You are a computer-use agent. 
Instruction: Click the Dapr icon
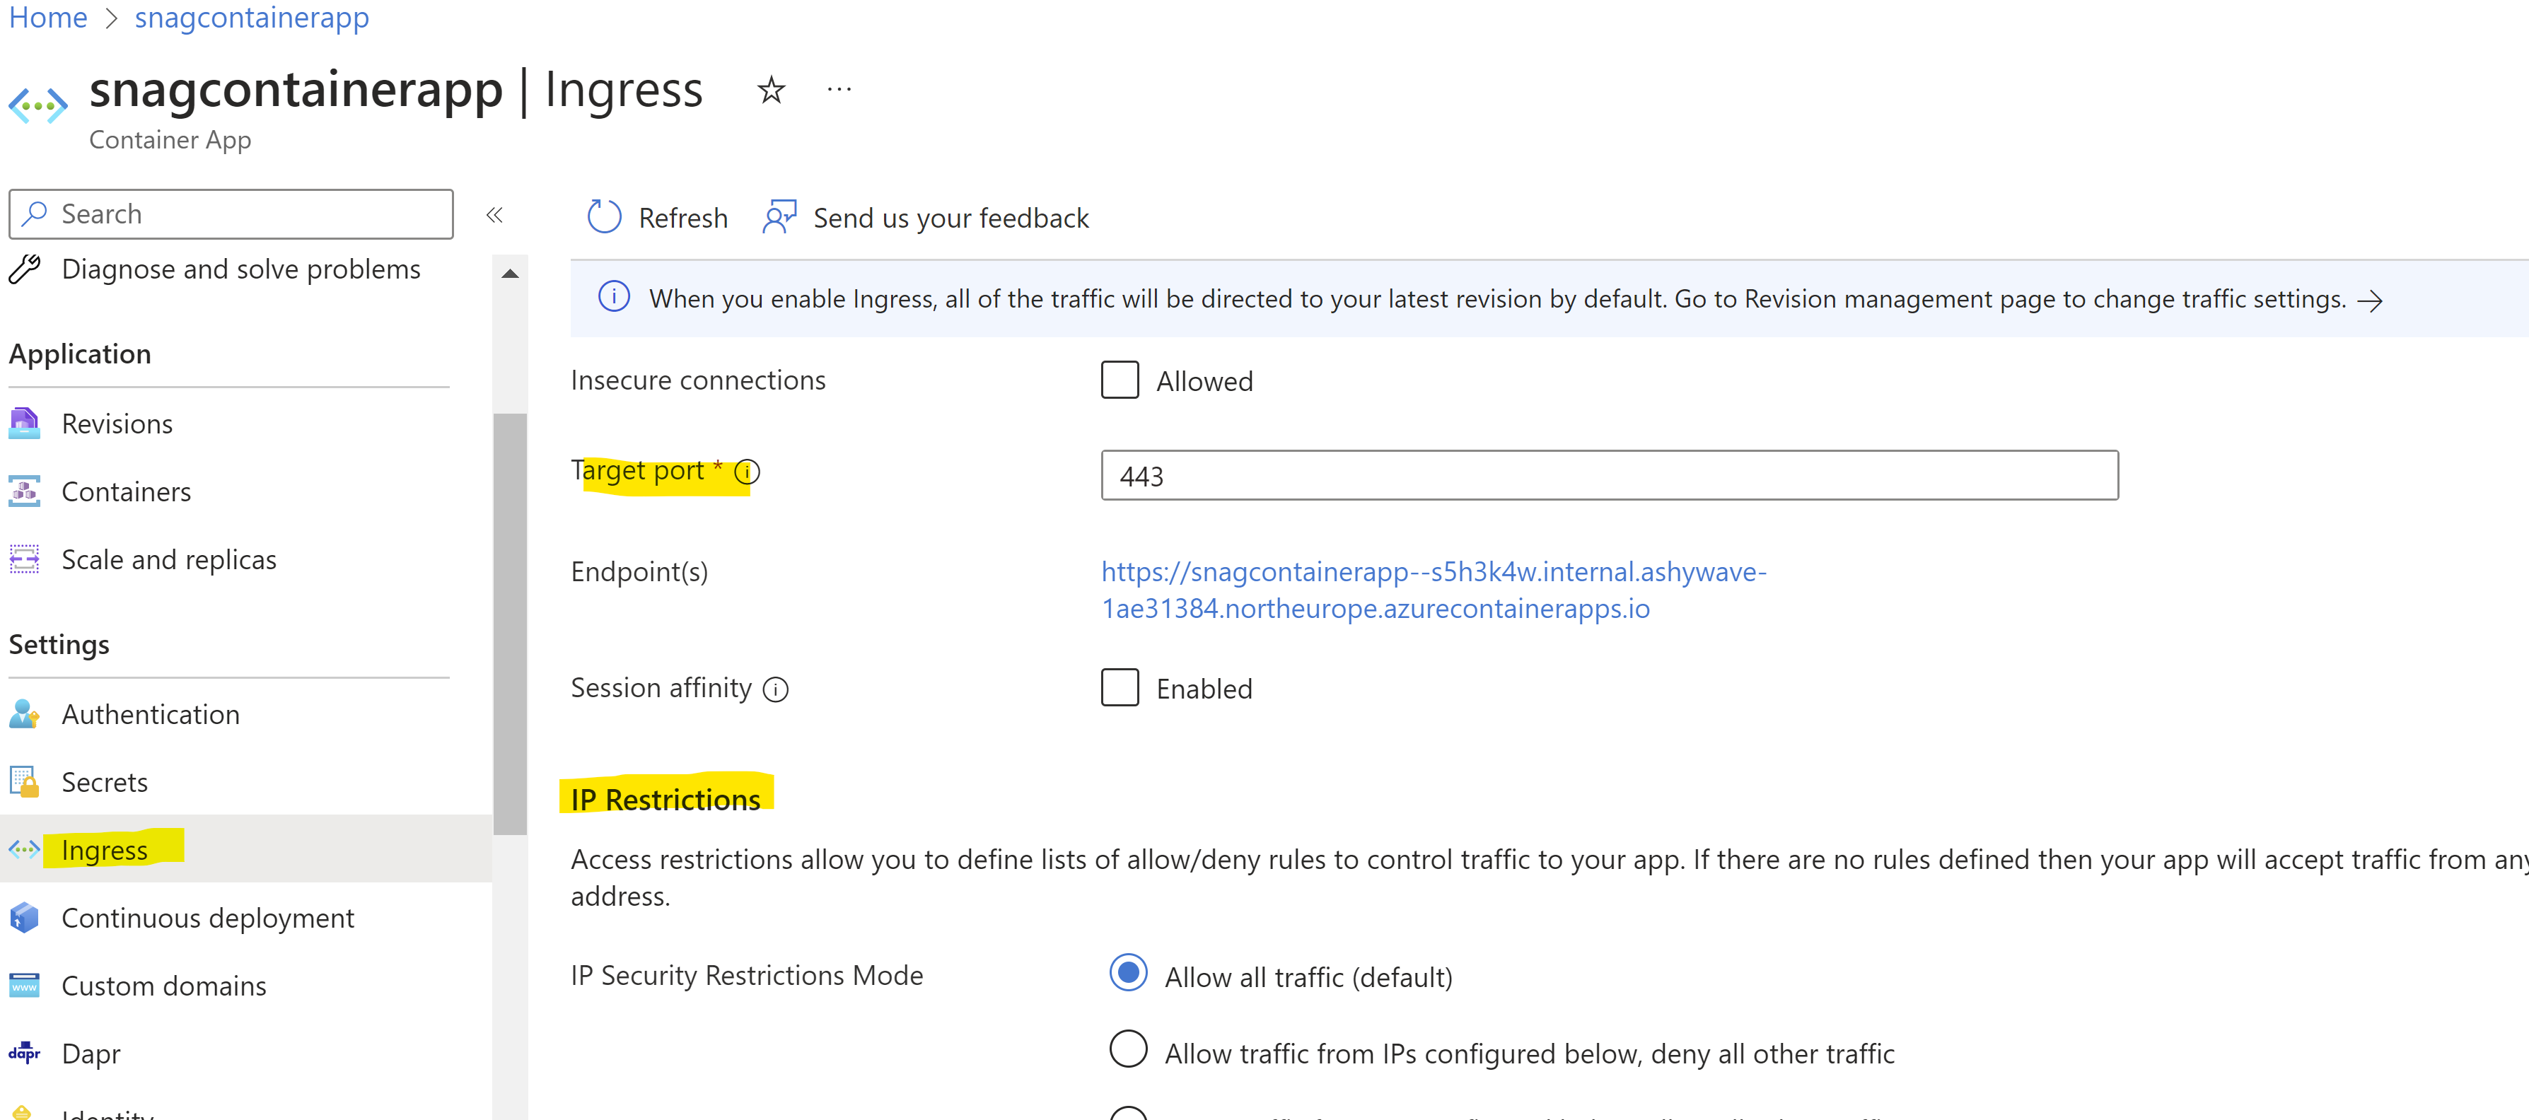point(25,1054)
